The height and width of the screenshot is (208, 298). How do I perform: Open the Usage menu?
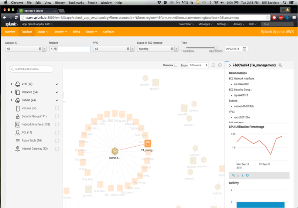(43, 32)
